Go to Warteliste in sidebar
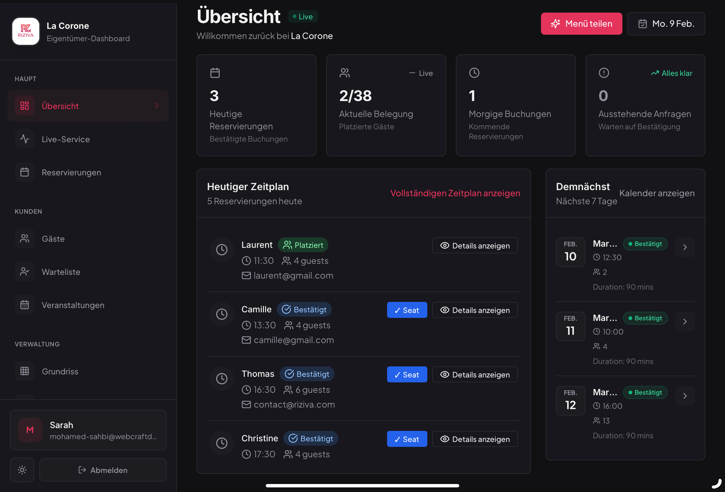 click(x=88, y=271)
